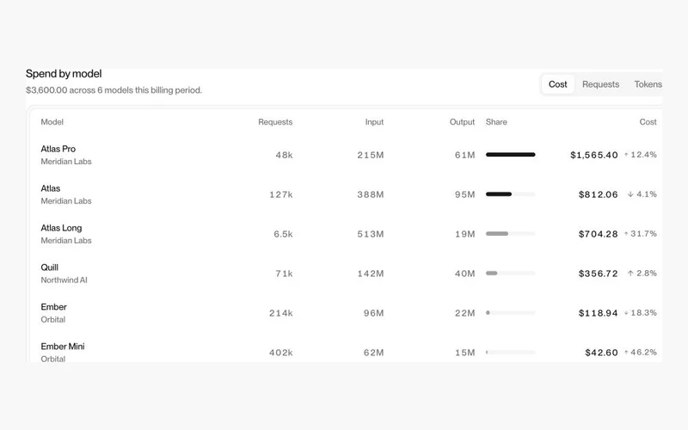Click the $118.94 cost value
688x430 pixels.
pyautogui.click(x=598, y=313)
